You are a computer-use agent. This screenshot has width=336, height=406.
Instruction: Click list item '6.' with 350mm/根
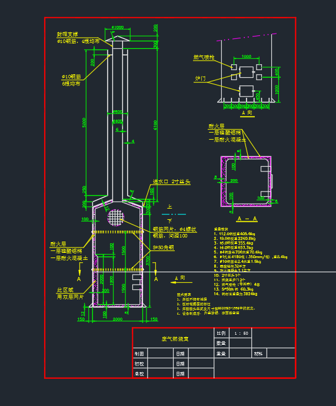[x=251, y=257]
